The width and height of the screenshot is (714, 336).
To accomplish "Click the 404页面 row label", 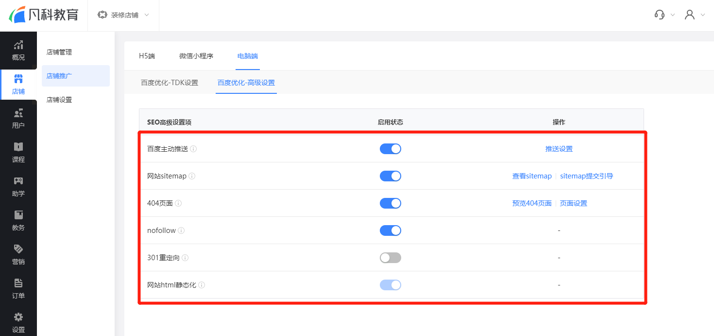I will click(x=160, y=203).
